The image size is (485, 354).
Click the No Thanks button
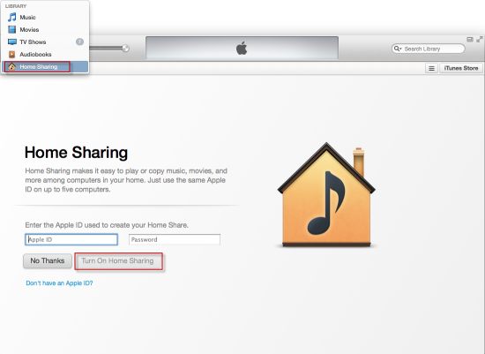coord(48,260)
